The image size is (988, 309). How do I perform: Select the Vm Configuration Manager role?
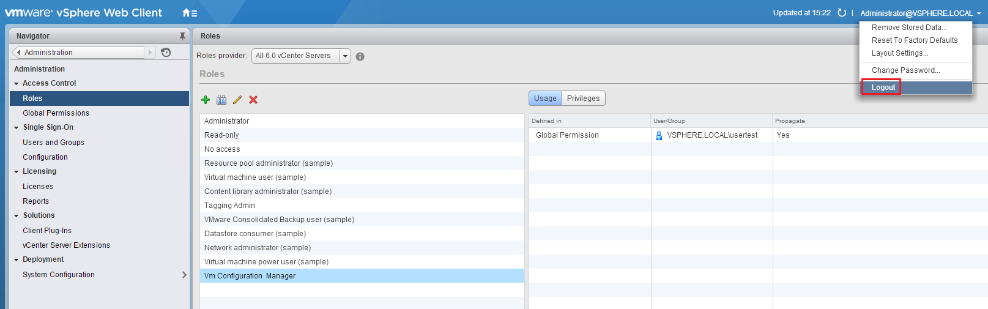click(x=362, y=276)
